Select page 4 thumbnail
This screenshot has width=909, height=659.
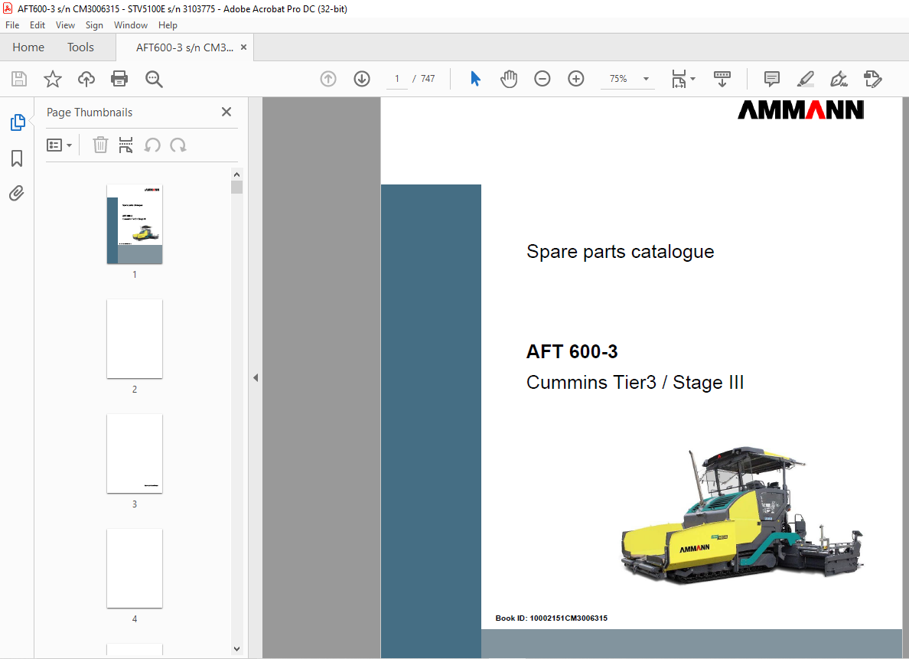click(x=135, y=569)
